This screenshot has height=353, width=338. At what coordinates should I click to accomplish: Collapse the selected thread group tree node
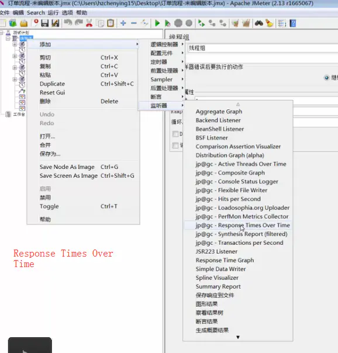click(8, 39)
